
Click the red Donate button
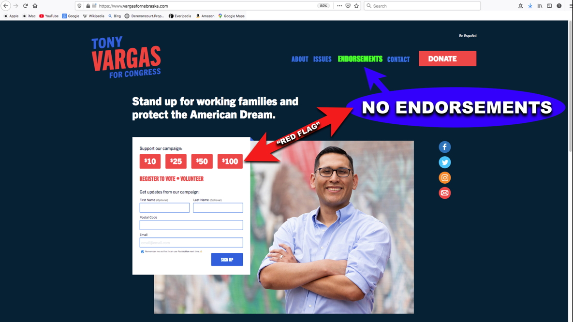[447, 59]
